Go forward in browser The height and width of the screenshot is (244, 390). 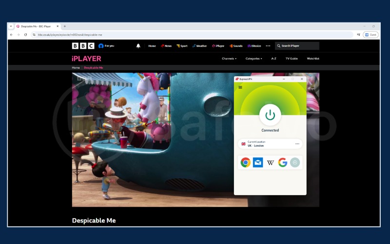[x=19, y=35]
